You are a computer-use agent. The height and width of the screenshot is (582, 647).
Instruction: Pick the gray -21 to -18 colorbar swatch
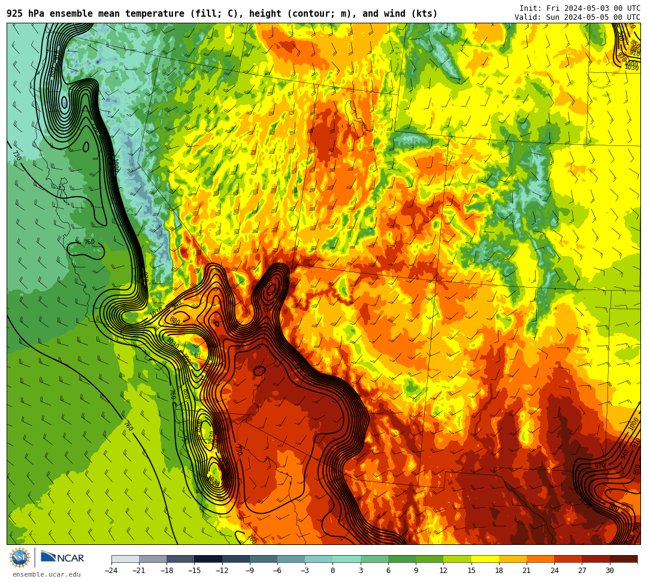(153, 559)
